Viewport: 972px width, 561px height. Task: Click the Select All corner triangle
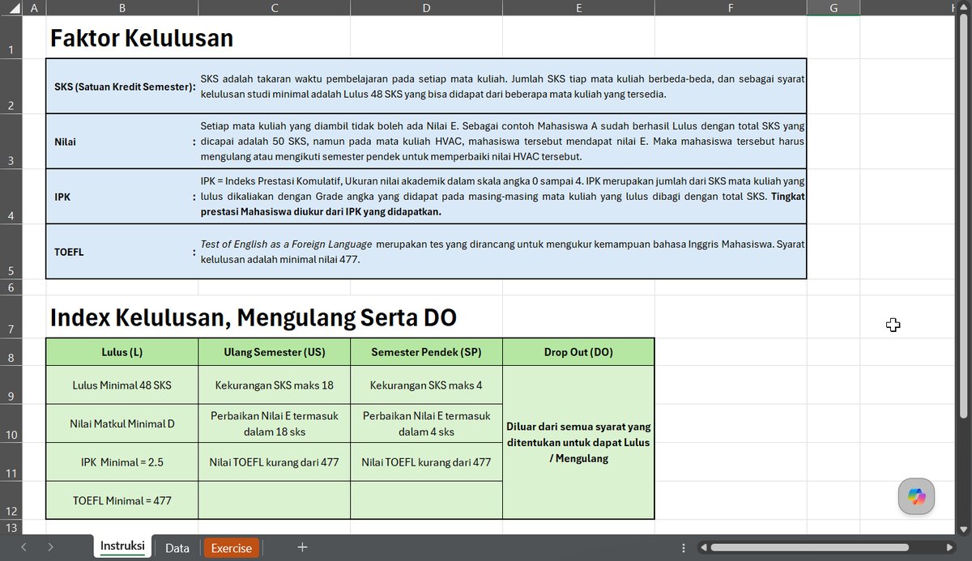pos(15,8)
